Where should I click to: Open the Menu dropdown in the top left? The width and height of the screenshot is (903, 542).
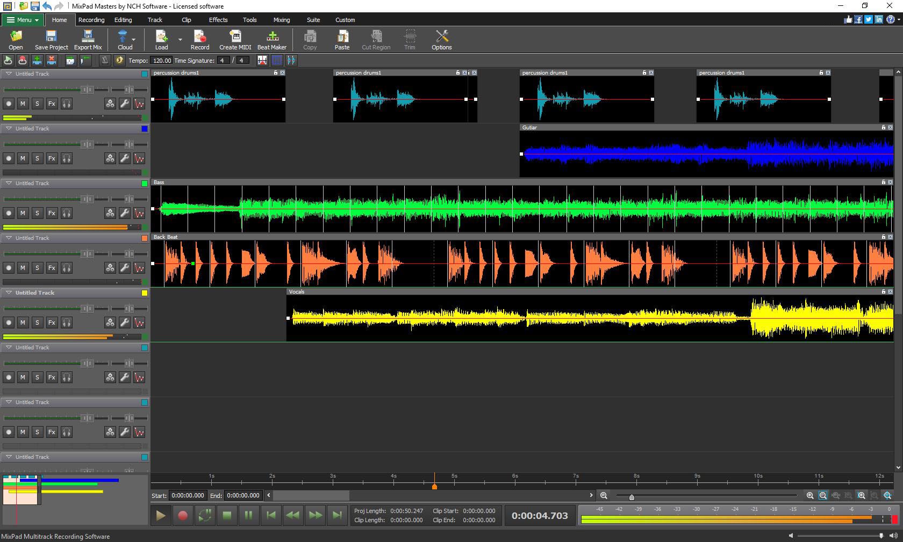21,19
